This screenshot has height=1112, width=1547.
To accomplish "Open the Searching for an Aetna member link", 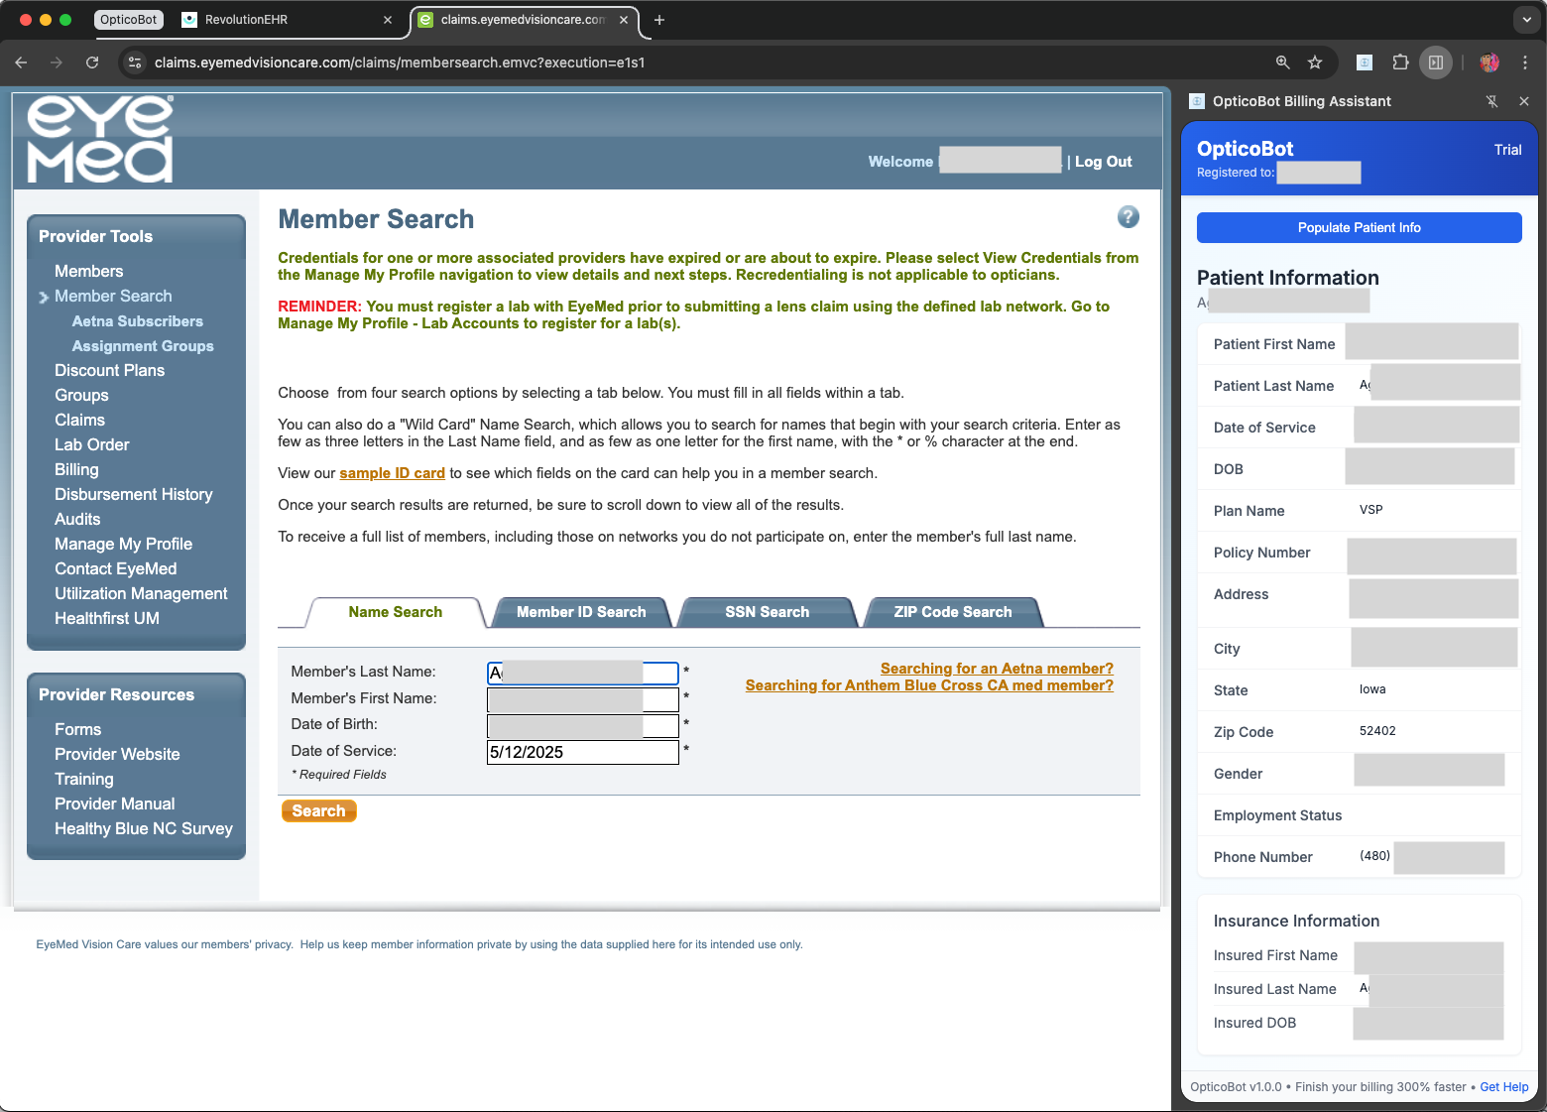I will coord(996,669).
